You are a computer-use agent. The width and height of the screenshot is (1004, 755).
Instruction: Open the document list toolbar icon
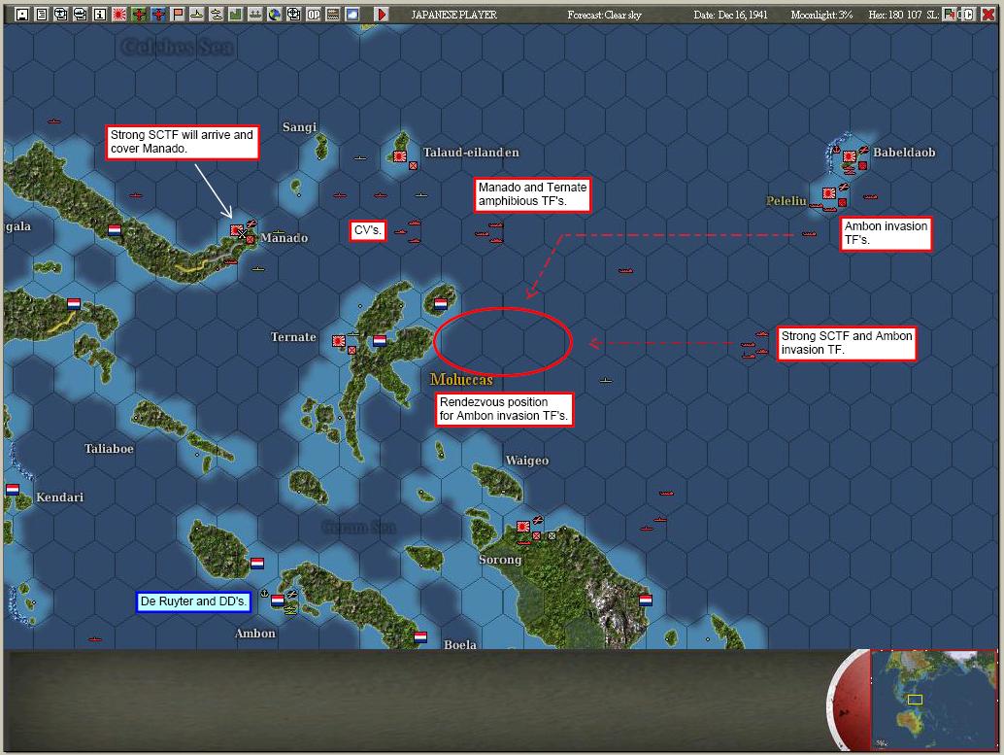point(42,15)
